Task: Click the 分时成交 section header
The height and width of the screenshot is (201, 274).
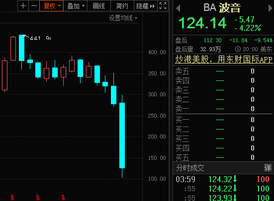Action: pyautogui.click(x=190, y=168)
